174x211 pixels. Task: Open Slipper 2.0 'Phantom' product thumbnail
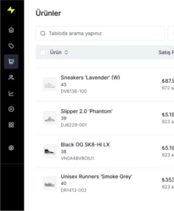(x=50, y=118)
